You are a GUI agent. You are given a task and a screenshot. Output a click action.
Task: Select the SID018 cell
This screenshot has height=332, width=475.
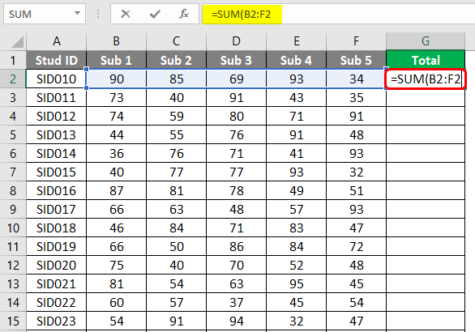[x=57, y=228]
